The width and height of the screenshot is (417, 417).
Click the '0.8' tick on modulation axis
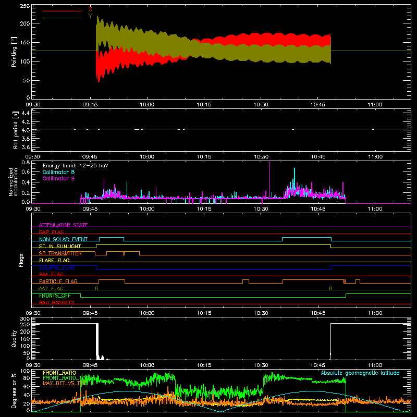pos(26,162)
